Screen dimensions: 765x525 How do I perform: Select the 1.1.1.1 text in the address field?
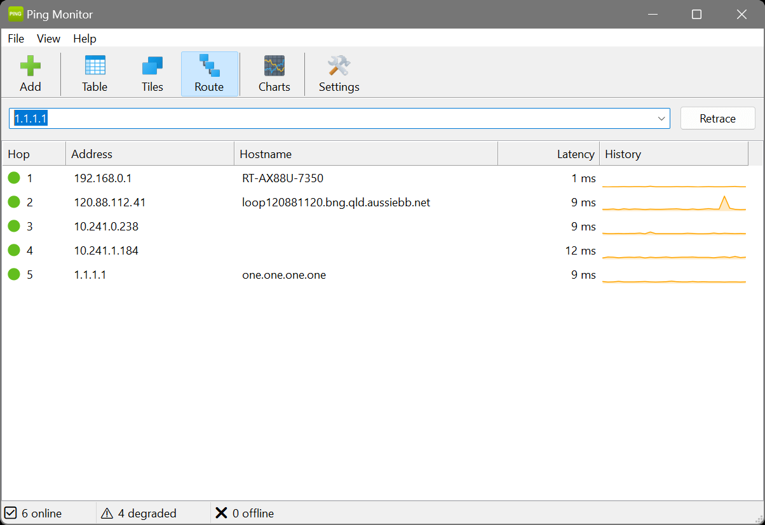[30, 118]
